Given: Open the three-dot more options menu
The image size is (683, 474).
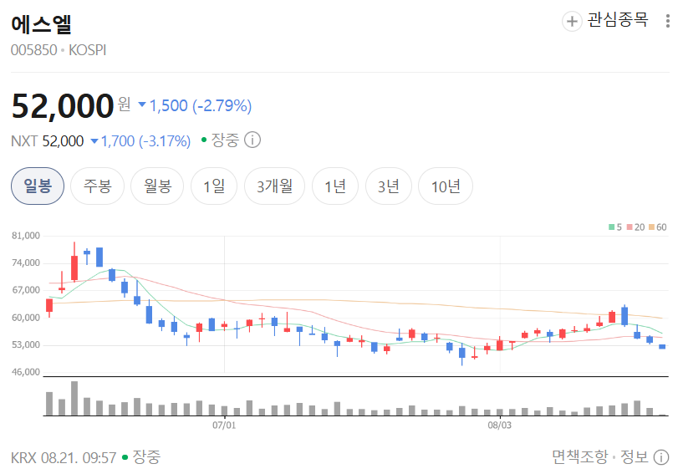Looking at the screenshot, I should [x=667, y=21].
